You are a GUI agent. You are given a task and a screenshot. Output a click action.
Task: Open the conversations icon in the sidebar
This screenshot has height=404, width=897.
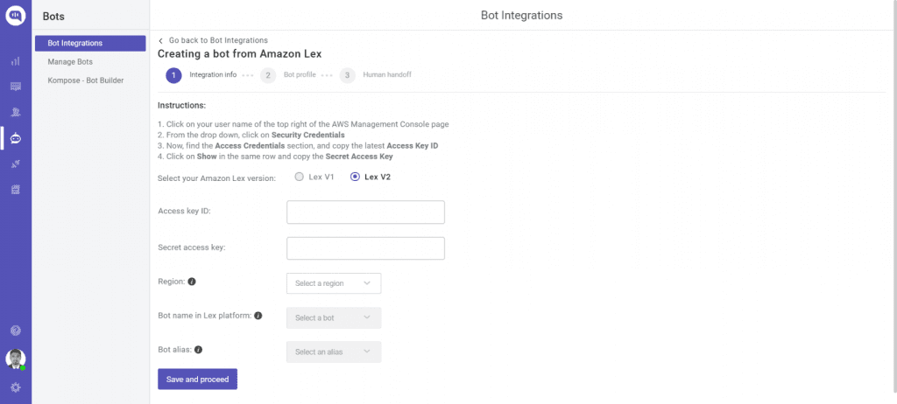[x=16, y=87]
